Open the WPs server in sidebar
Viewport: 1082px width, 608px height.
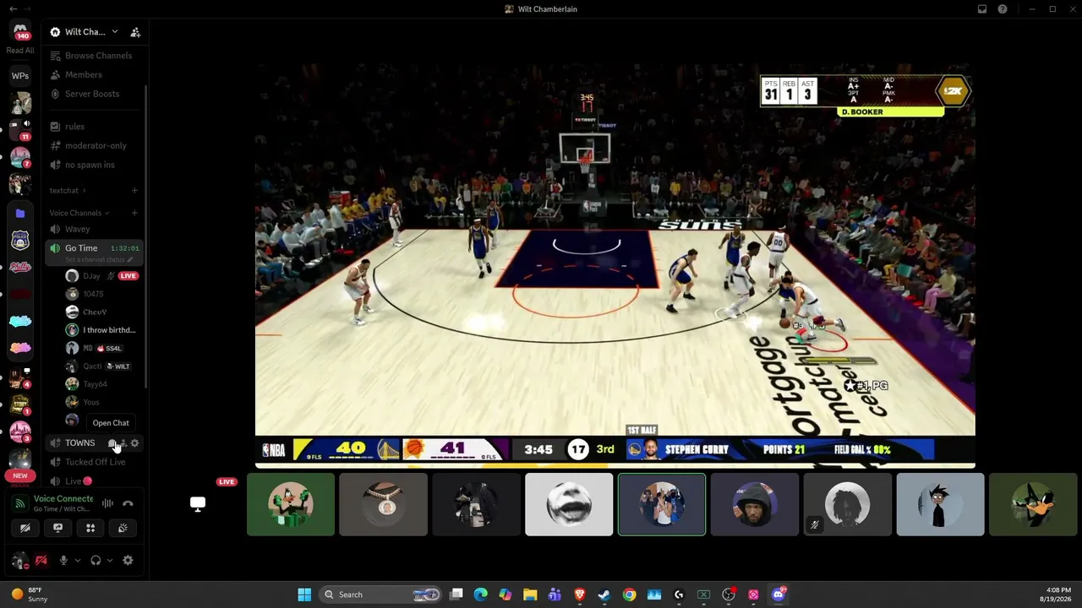coord(20,76)
